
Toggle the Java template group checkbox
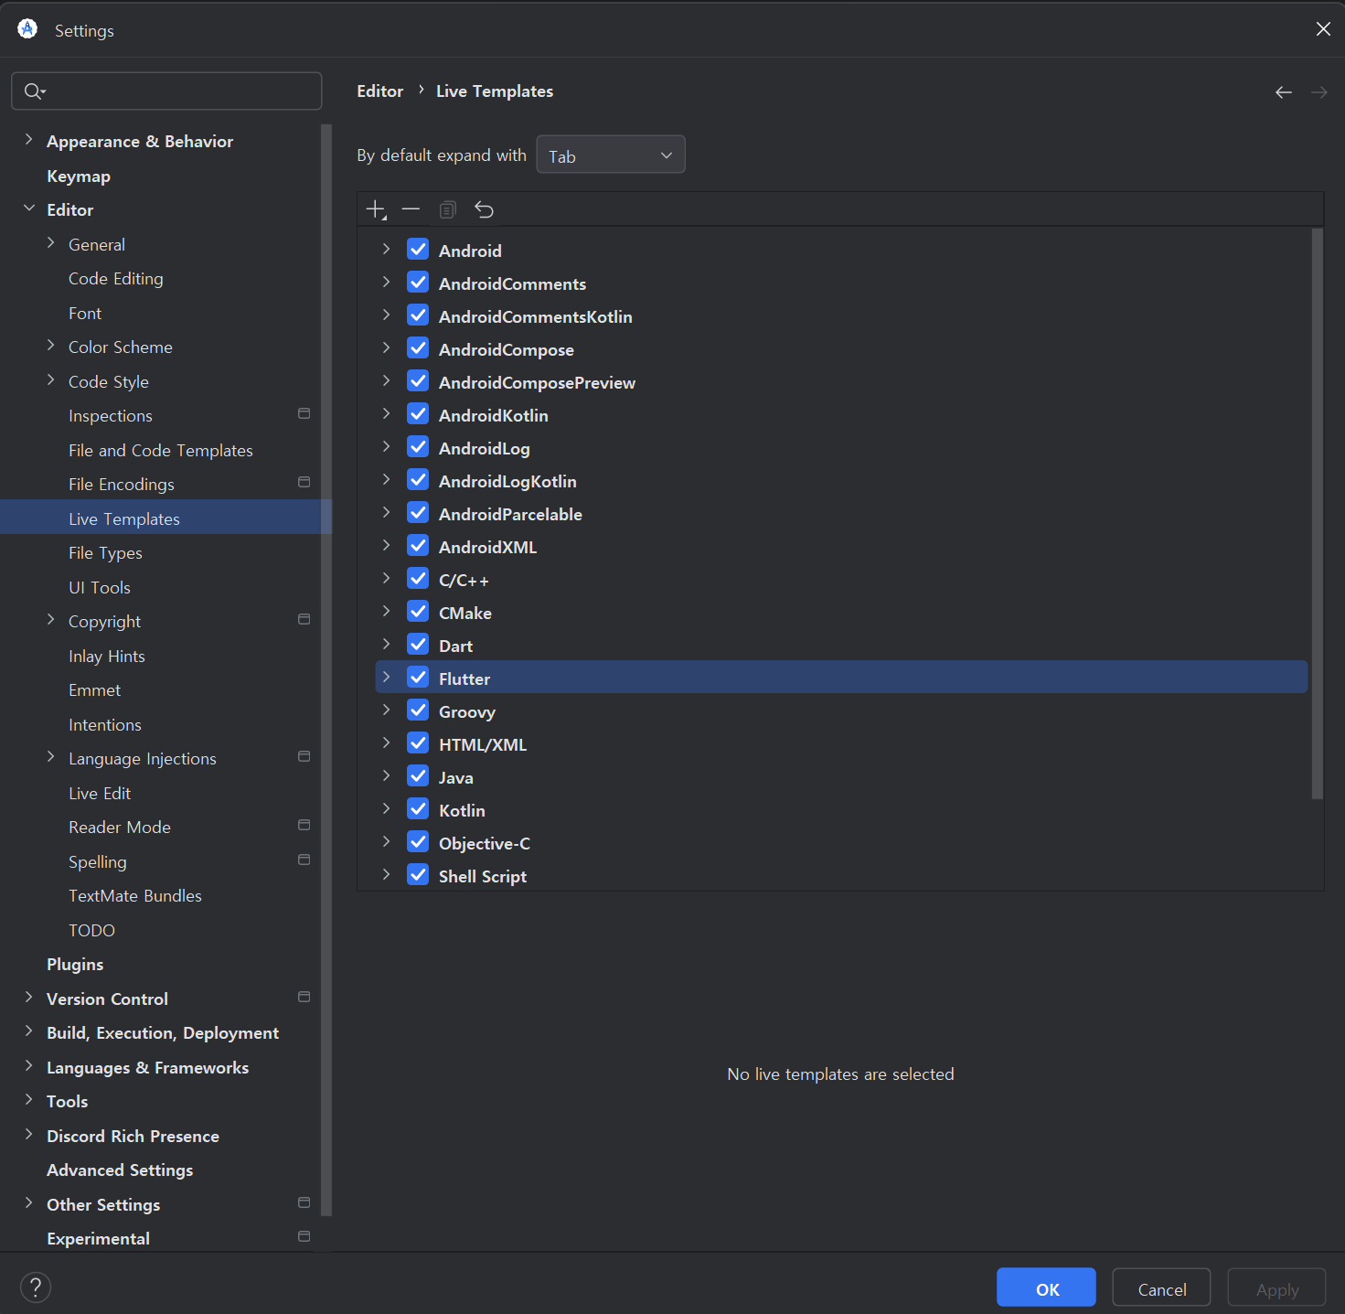point(418,776)
